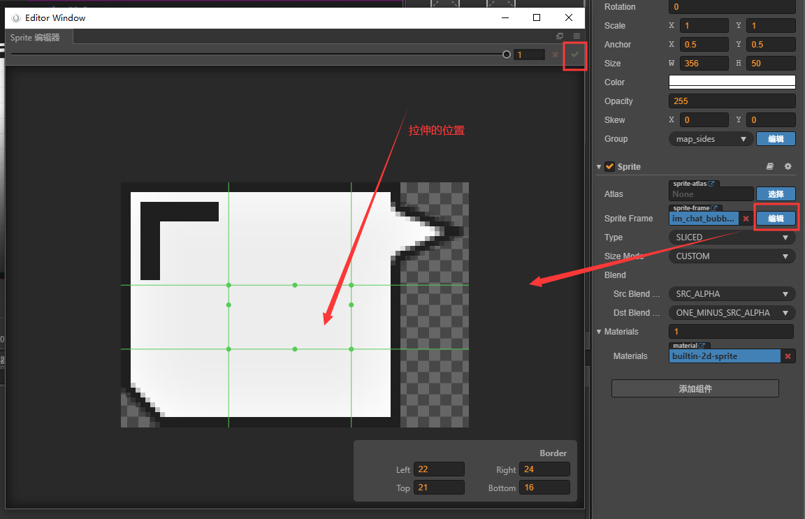
Task: Click the white Color swatch
Action: coord(731,82)
